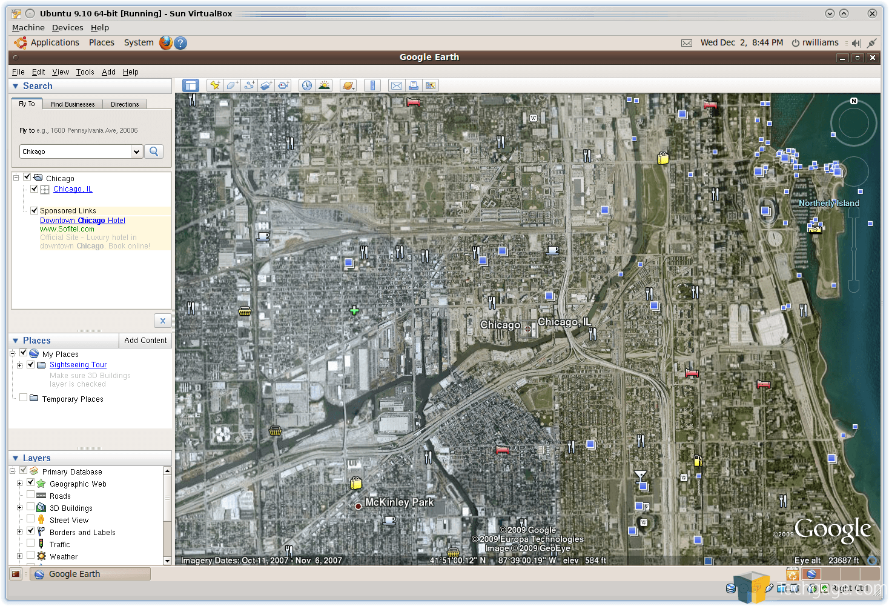The image size is (889, 606).
Task: Click the move joystick control
Action: click(x=854, y=171)
